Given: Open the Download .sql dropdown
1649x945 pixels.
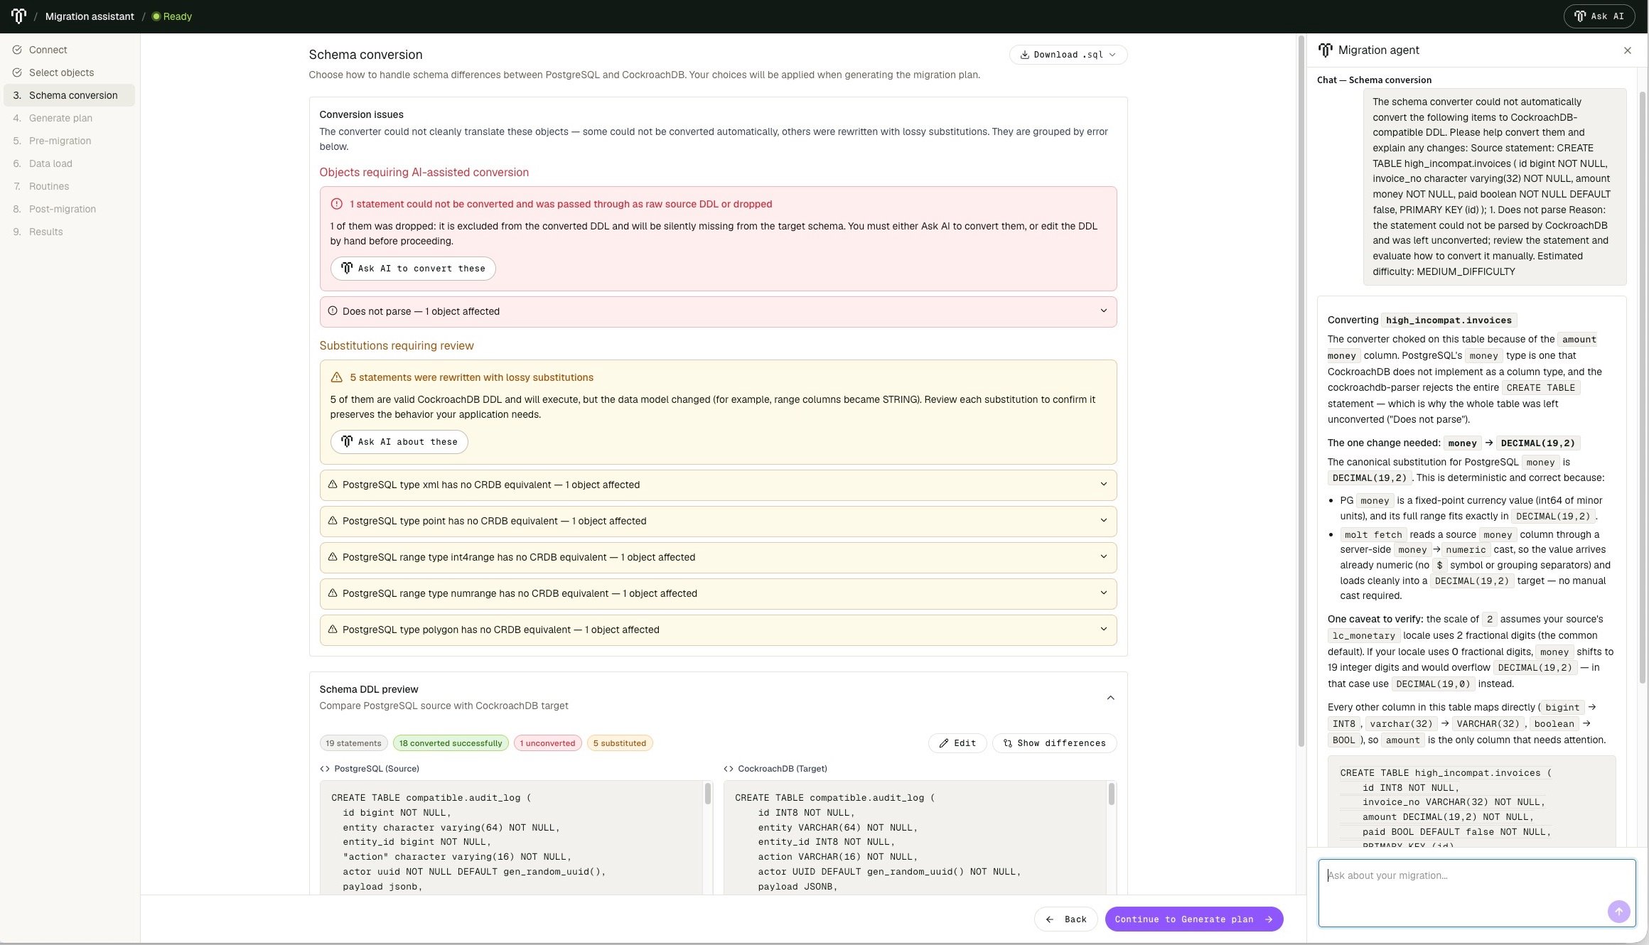Looking at the screenshot, I should pyautogui.click(x=1068, y=55).
